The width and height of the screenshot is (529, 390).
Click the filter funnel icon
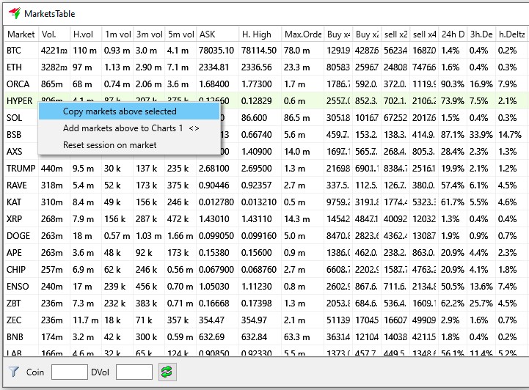(x=12, y=372)
